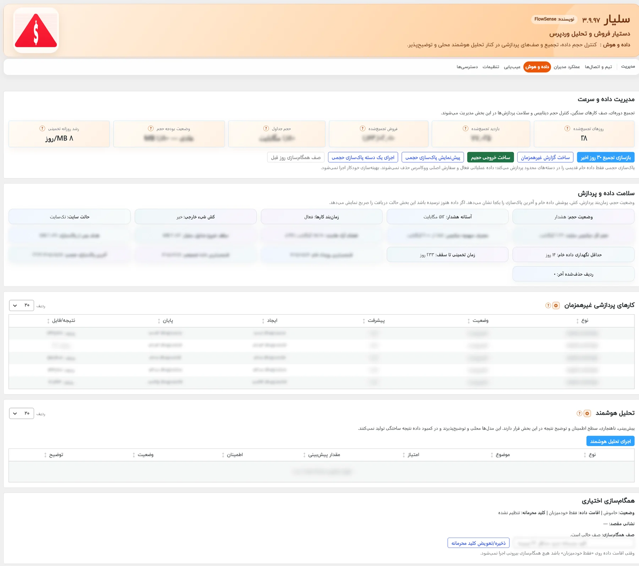
Task: Switch to the مدیریت tab
Action: click(628, 67)
